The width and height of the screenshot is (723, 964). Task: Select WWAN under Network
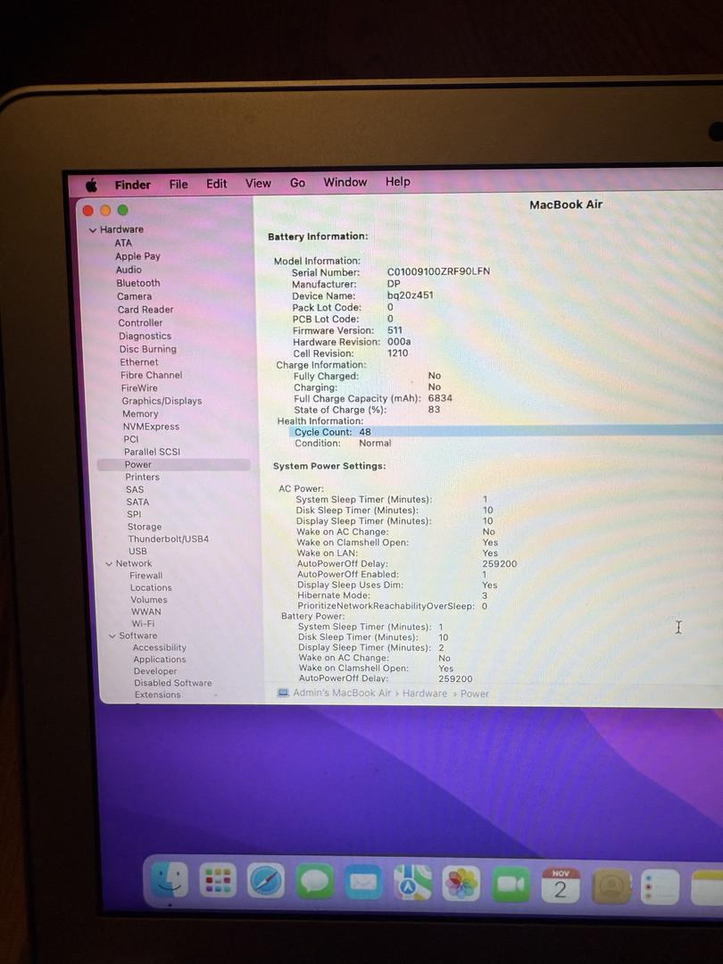point(146,611)
